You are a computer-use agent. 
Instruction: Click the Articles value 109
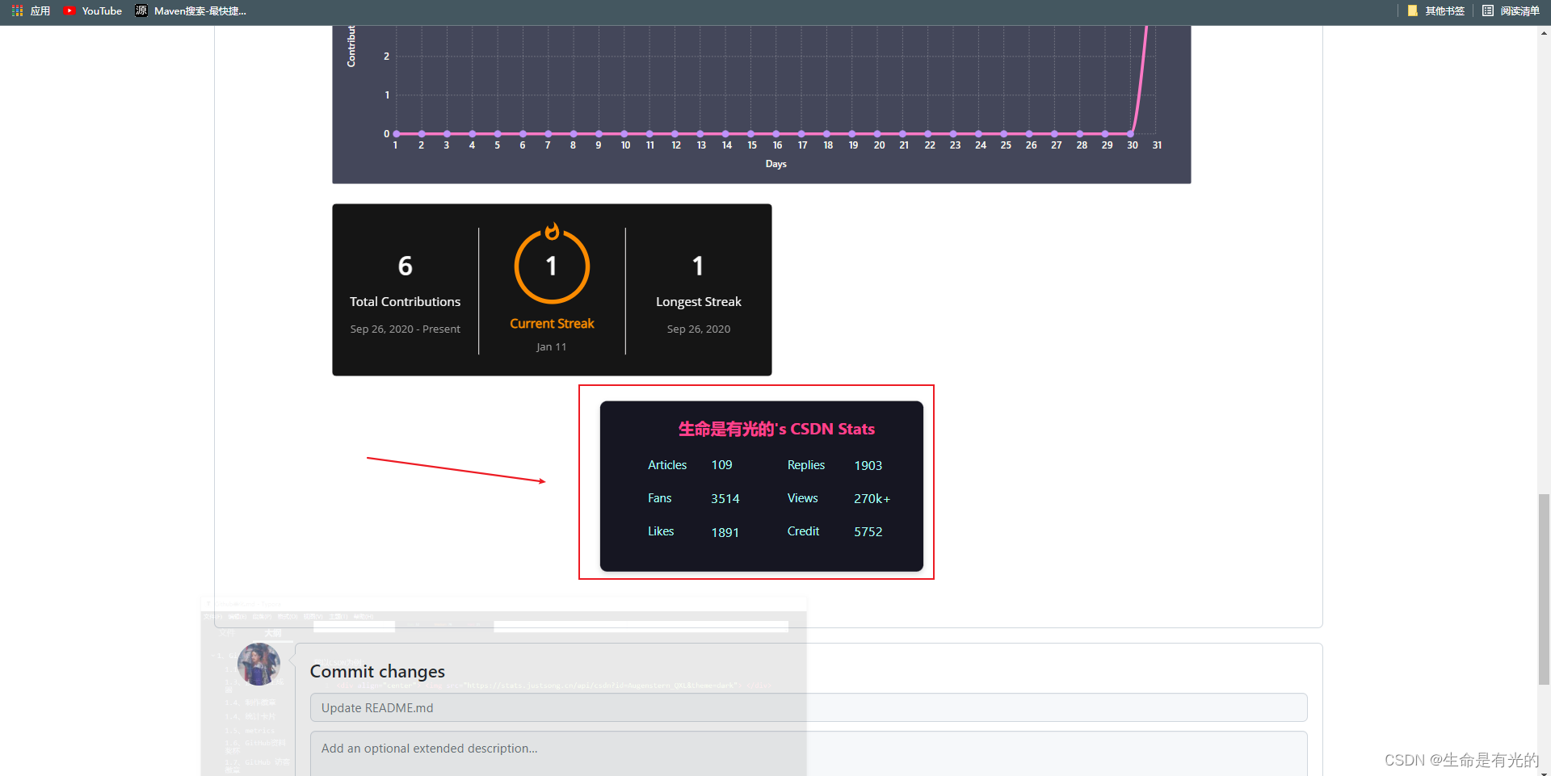pos(721,465)
